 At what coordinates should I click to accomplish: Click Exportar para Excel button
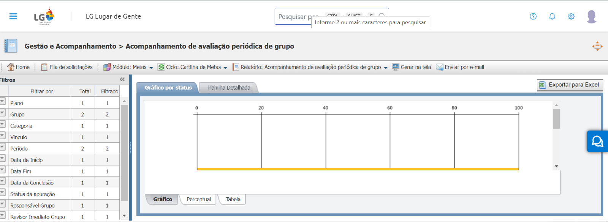[570, 85]
